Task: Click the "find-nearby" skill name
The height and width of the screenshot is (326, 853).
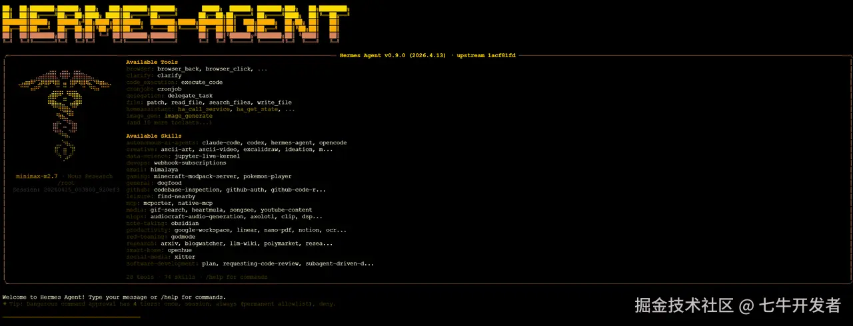Action: point(176,196)
